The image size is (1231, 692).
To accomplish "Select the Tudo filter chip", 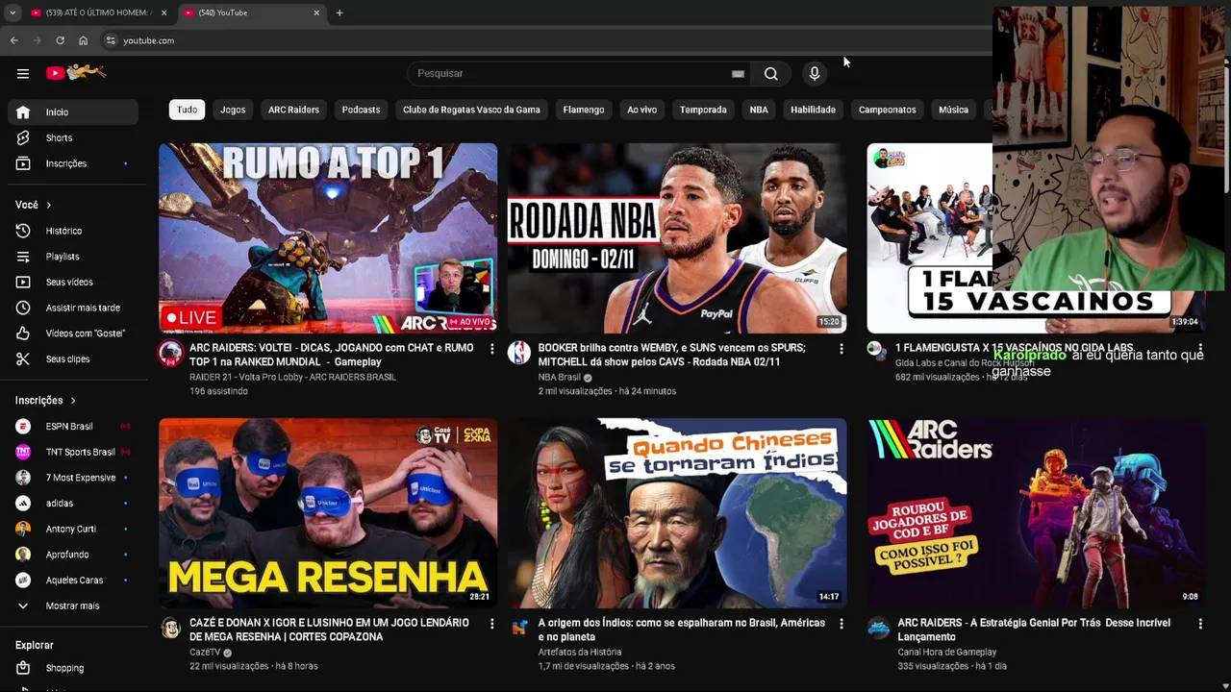I will (187, 110).
